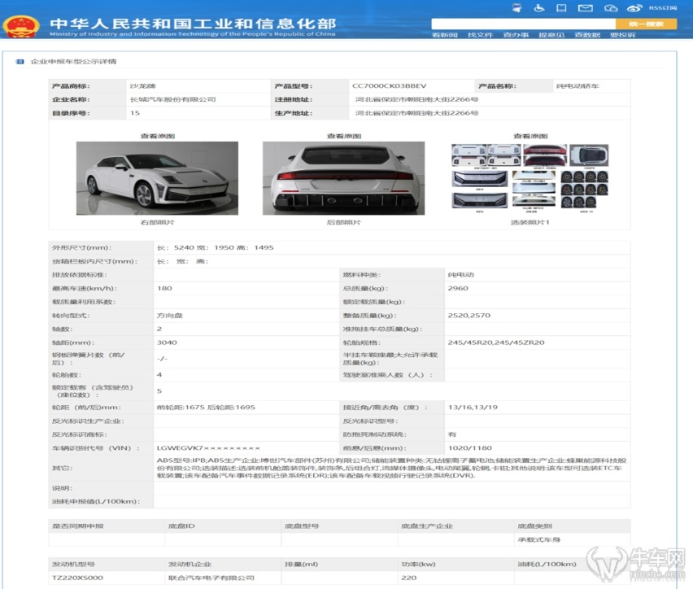693x589 pixels.
Task: Select company name 长城汽车股份有限公司
Action: pos(172,99)
